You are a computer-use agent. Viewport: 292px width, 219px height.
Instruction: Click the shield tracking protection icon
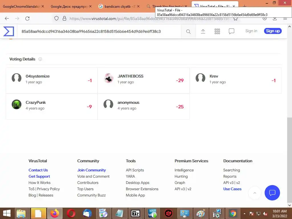(x=56, y=18)
